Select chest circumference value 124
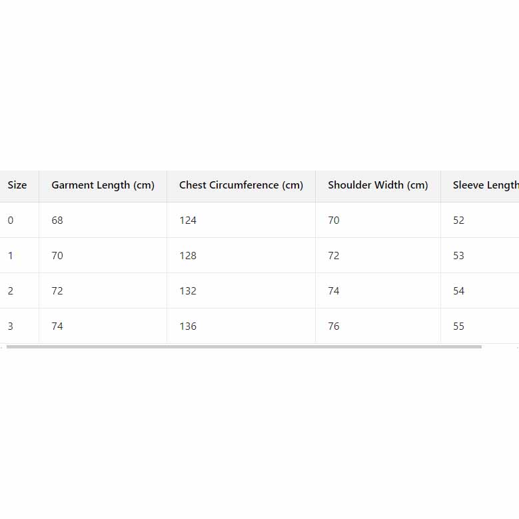 [188, 221]
